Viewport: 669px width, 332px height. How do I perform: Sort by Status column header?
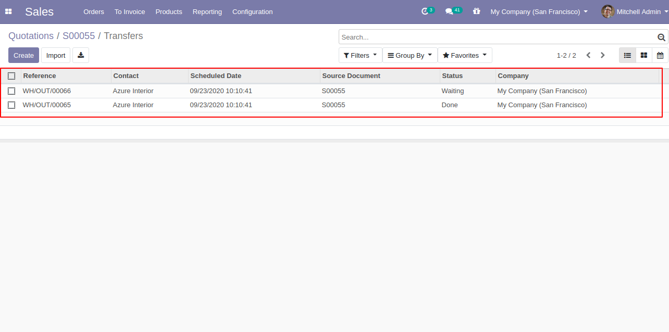[x=468, y=76]
